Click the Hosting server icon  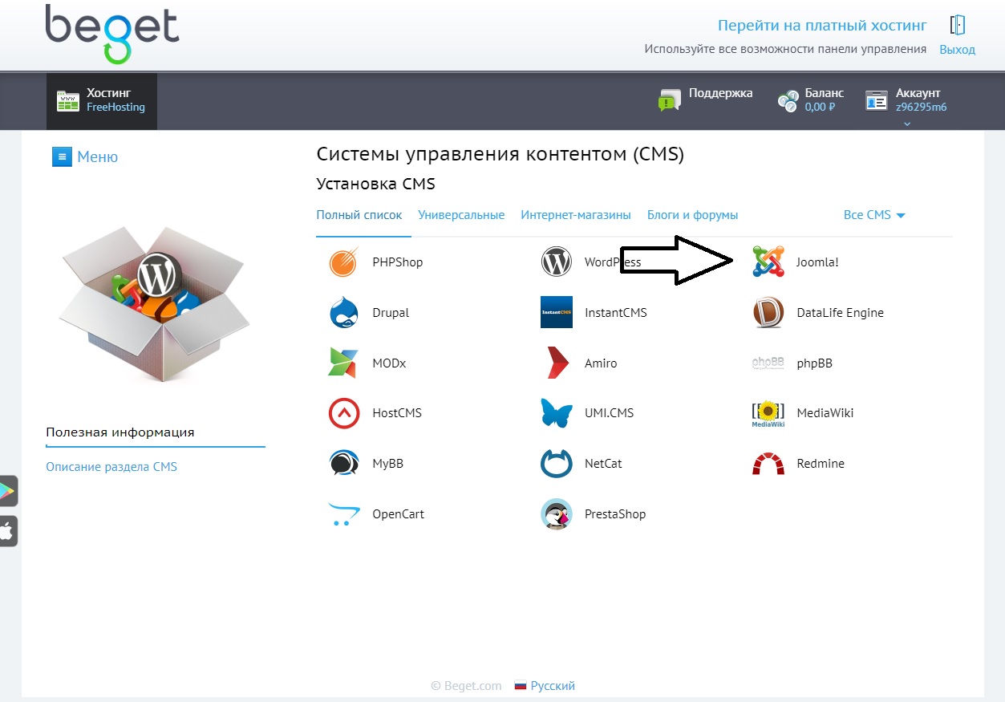pyautogui.click(x=68, y=101)
